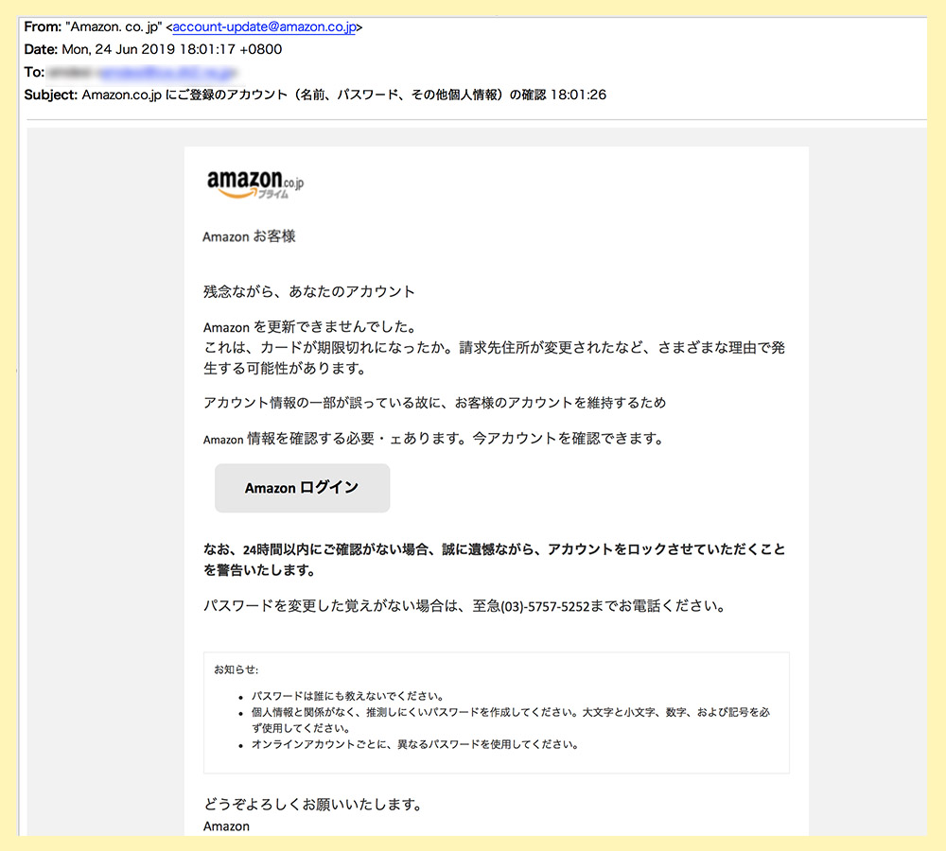This screenshot has width=946, height=851.
Task: Click the line 'Amazon を更新できませんでした。'
Action: pos(310,327)
